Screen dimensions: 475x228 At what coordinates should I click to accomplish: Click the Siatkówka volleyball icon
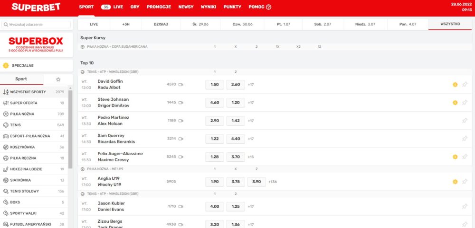[x=5, y=180]
